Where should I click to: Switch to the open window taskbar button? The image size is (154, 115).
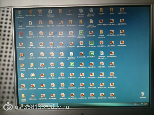(x=48, y=105)
